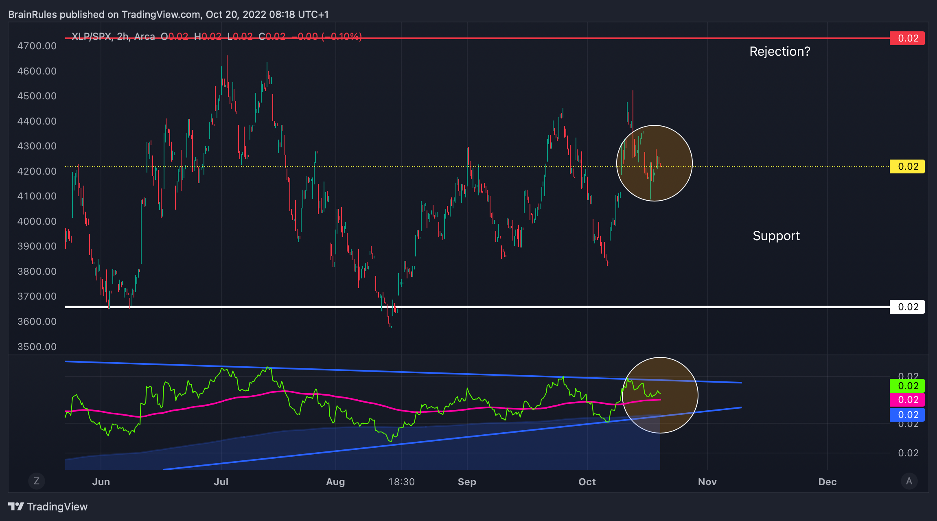Image resolution: width=937 pixels, height=521 pixels.
Task: Click the 4000.00 price scale value
Action: [37, 221]
